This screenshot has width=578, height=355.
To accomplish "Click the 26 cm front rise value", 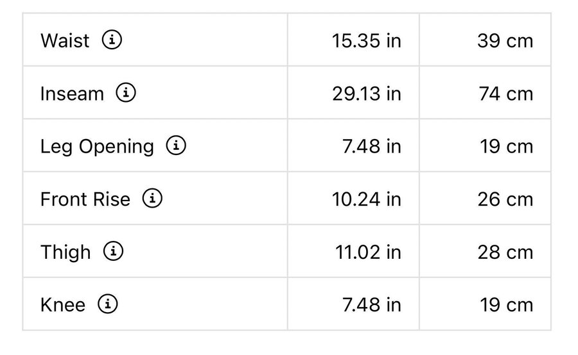I will tap(505, 199).
